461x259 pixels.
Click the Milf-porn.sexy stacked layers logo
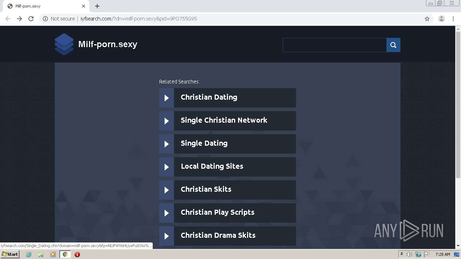coord(64,44)
